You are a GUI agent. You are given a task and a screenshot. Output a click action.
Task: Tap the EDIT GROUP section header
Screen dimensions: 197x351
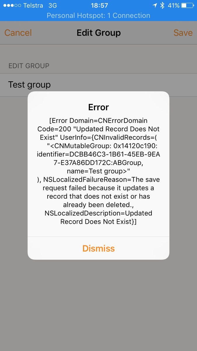coord(29,66)
